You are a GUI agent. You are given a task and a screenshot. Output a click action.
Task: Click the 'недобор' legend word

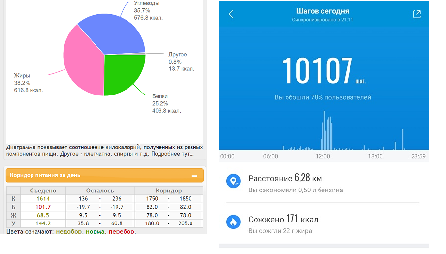(x=69, y=231)
